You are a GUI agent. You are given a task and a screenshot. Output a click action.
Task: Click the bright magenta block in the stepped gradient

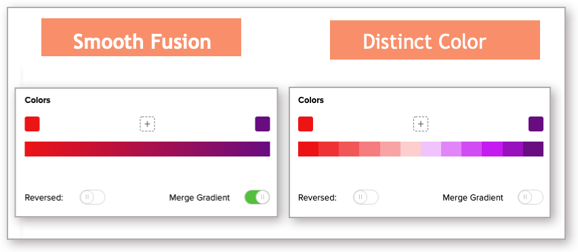[492, 149]
